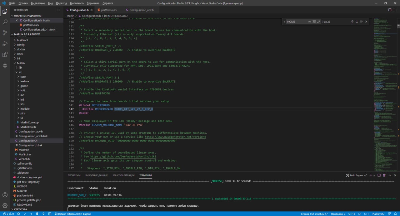400x216 pixels.
Task: Switch to Problems panel tab (Проблемы)
Action: [x=74, y=175]
